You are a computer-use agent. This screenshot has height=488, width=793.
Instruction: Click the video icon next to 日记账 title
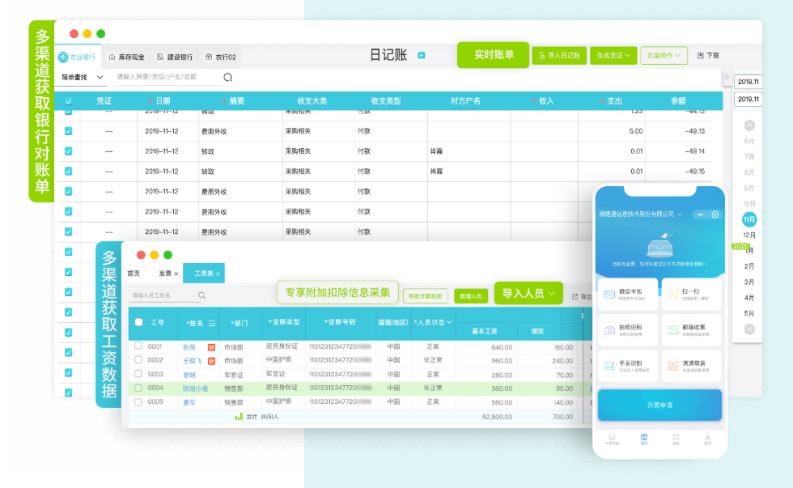421,55
